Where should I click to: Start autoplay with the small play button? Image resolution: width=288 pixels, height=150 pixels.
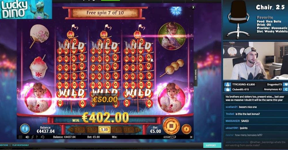pyautogui.click(x=186, y=129)
